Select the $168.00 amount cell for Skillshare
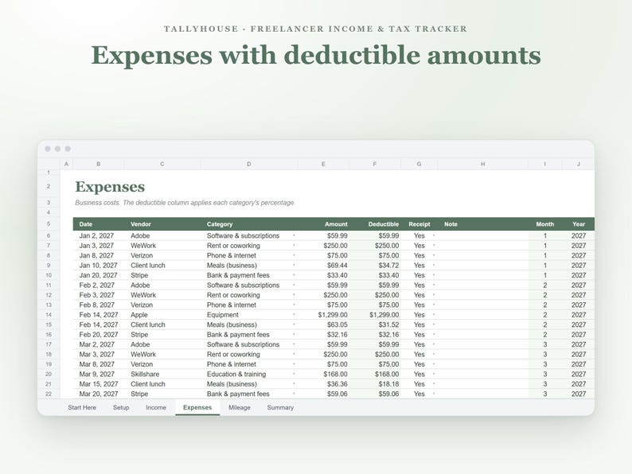The width and height of the screenshot is (632, 474). [323, 374]
